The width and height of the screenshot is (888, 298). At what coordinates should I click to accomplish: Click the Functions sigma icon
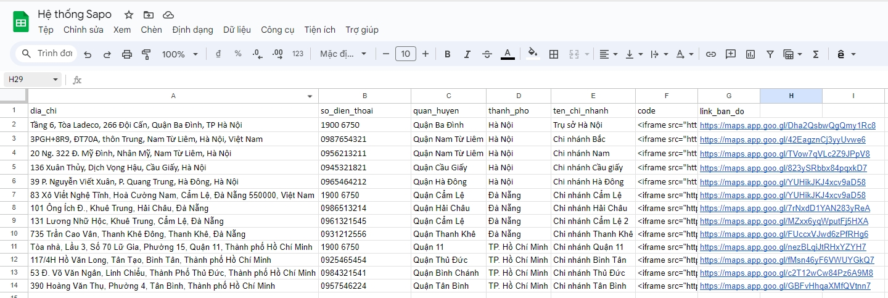click(816, 54)
